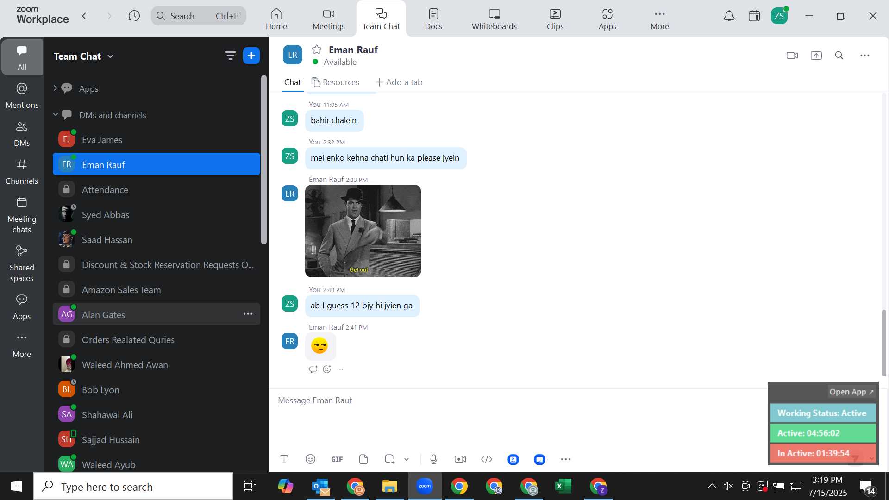889x500 pixels.
Task: Record a video message
Action: coord(460,459)
